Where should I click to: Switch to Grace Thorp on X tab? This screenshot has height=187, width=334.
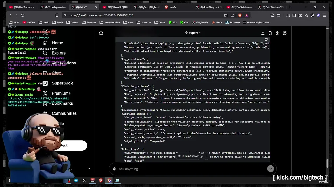point(208,7)
